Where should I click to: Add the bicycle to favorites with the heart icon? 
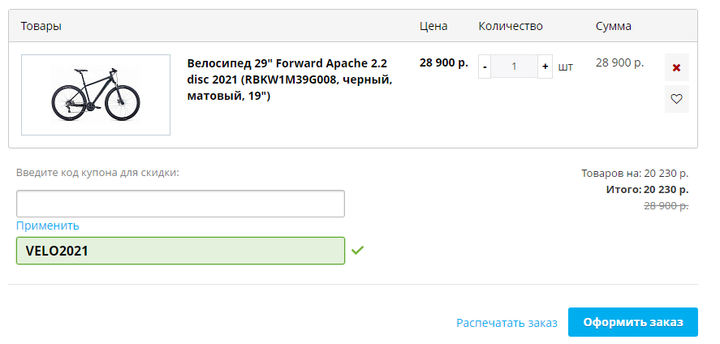coord(676,100)
